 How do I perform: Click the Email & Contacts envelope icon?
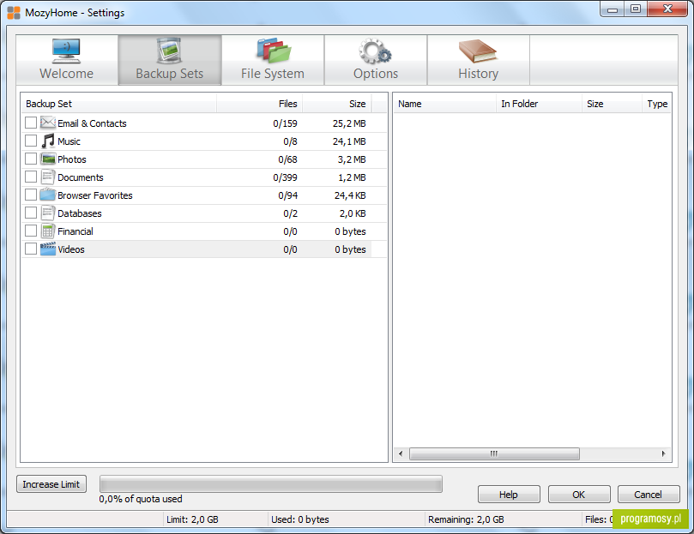point(48,123)
